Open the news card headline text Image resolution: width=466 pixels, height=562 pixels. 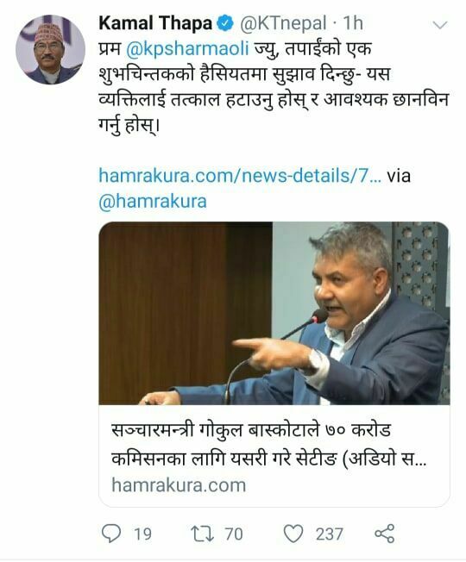pos(268,445)
